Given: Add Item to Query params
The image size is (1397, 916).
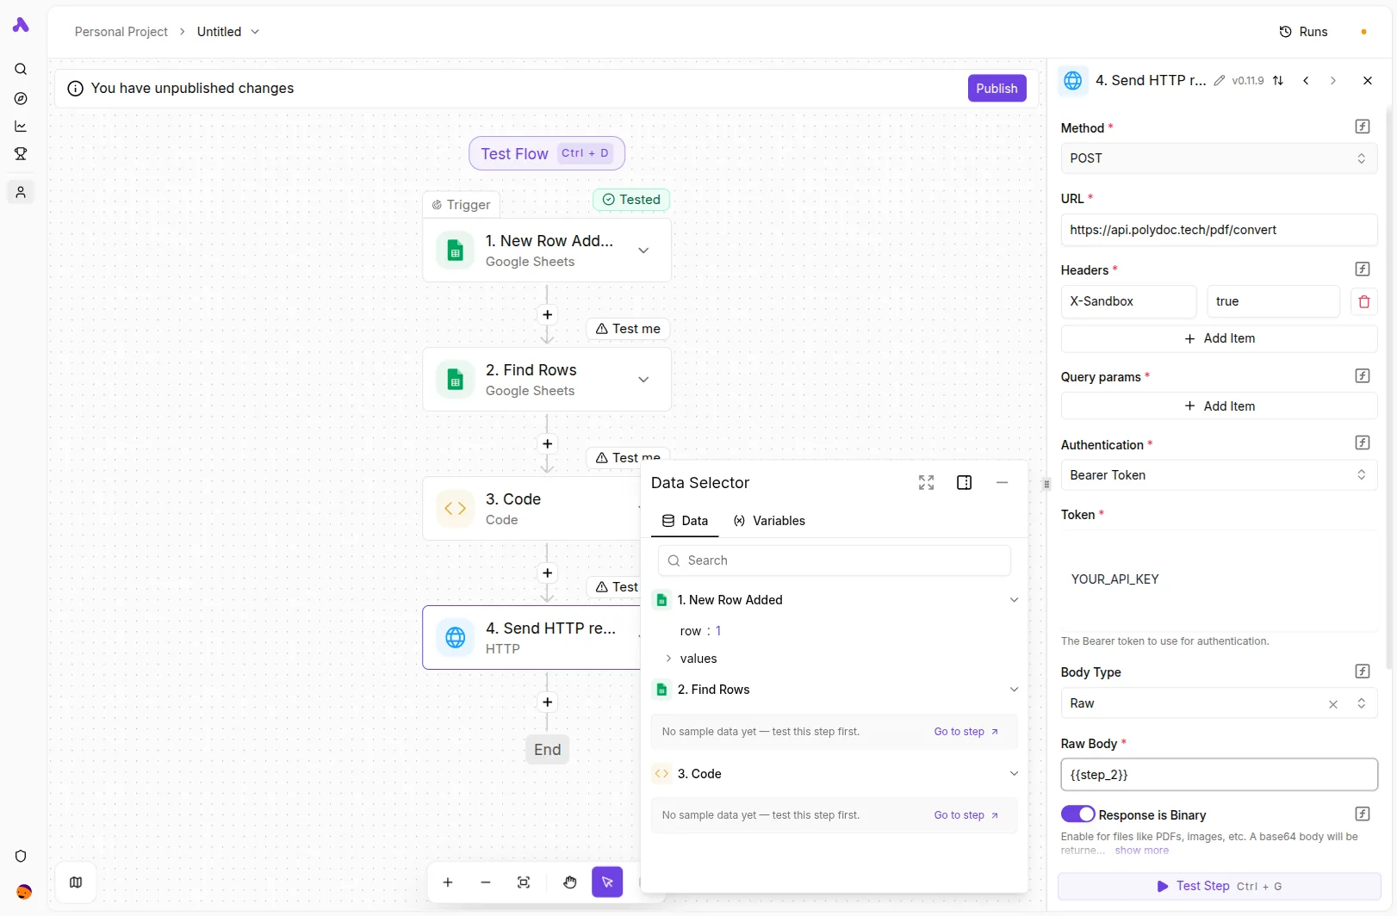Looking at the screenshot, I should pyautogui.click(x=1219, y=406).
